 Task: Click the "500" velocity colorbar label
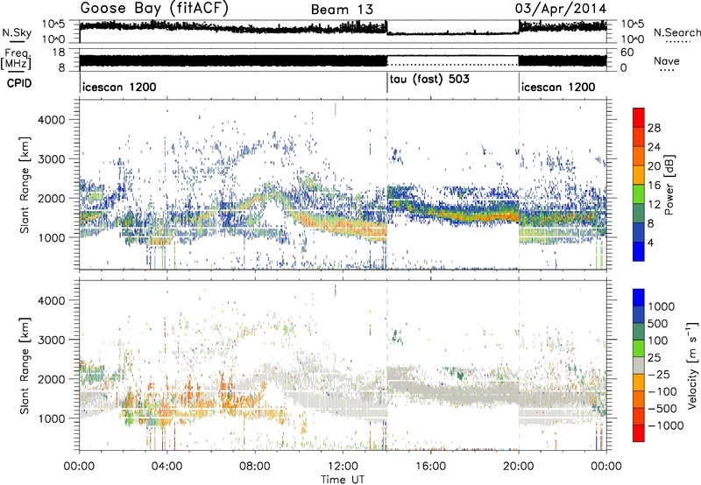pos(657,324)
